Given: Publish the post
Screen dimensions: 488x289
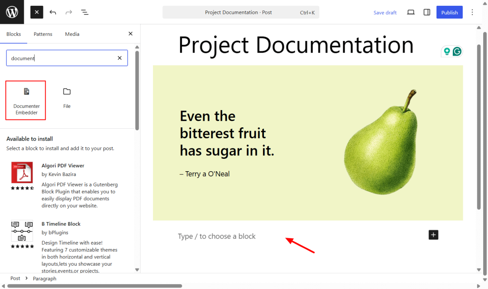Looking at the screenshot, I should [x=449, y=12].
